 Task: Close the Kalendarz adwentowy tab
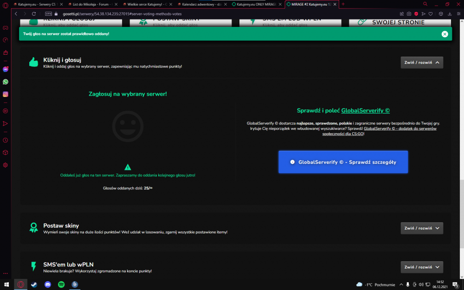(225, 5)
